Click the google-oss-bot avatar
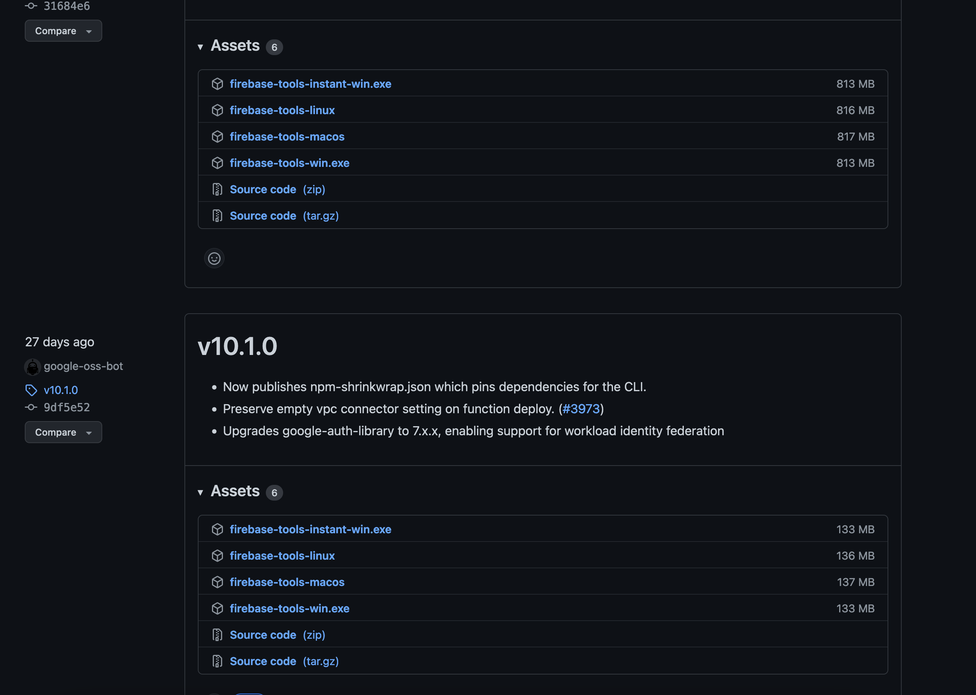The height and width of the screenshot is (695, 976). pyautogui.click(x=32, y=366)
